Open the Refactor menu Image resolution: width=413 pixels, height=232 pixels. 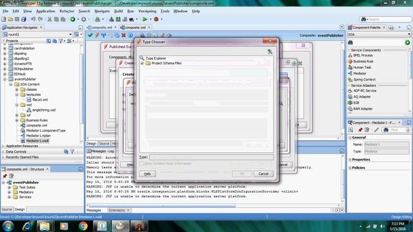[x=67, y=11]
